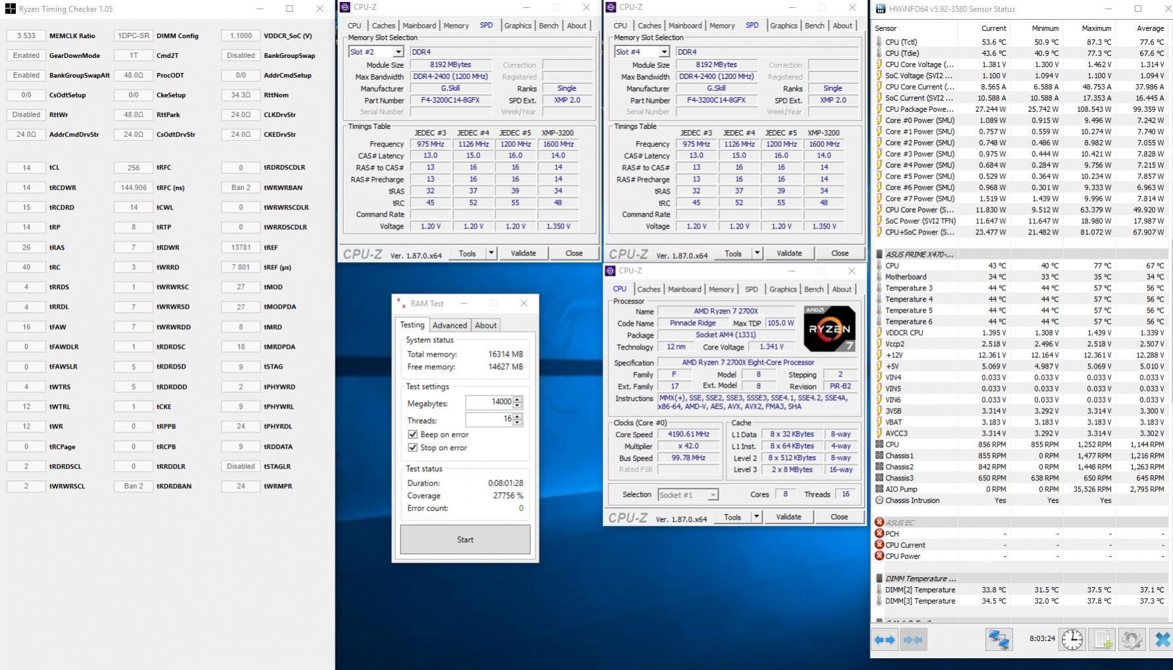Viewport: 1173px width, 670px height.
Task: Click HWiNFO log file sheet icon
Action: point(1103,639)
